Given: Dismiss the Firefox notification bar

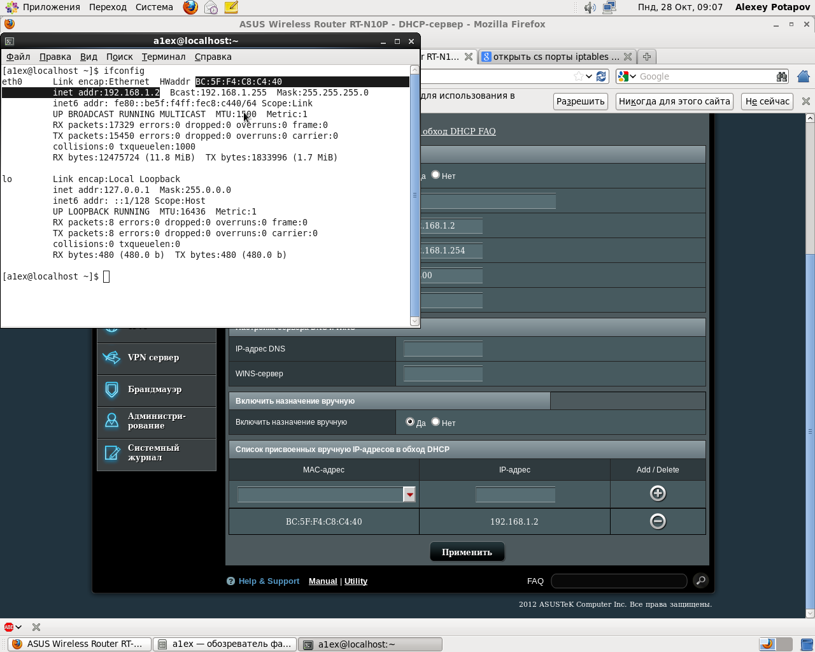Looking at the screenshot, I should (806, 101).
